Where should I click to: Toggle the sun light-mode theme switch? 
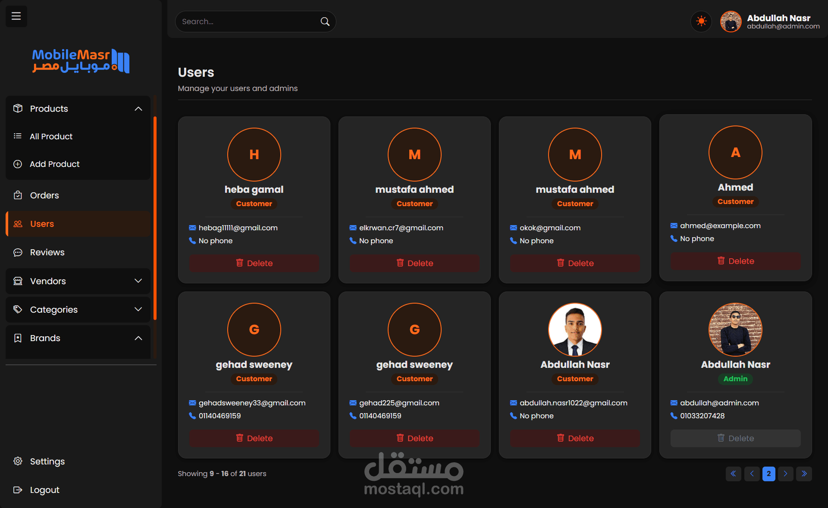pos(701,21)
